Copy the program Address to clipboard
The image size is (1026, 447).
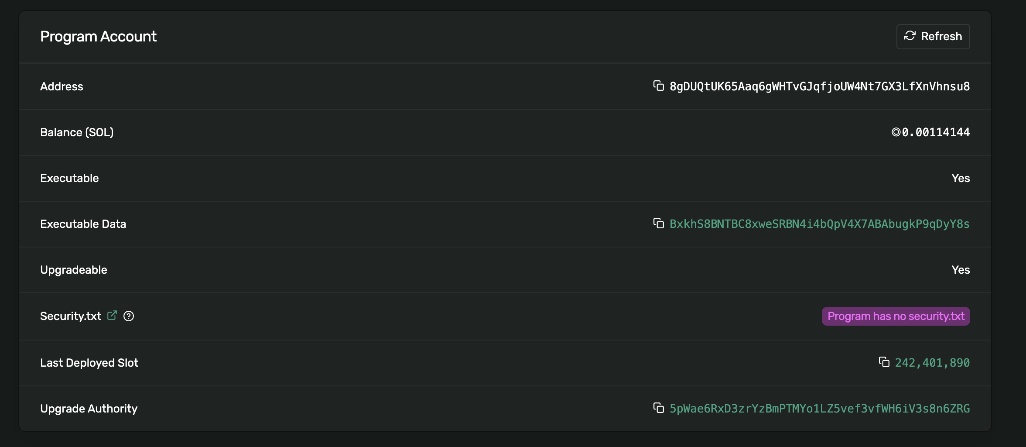pos(658,86)
